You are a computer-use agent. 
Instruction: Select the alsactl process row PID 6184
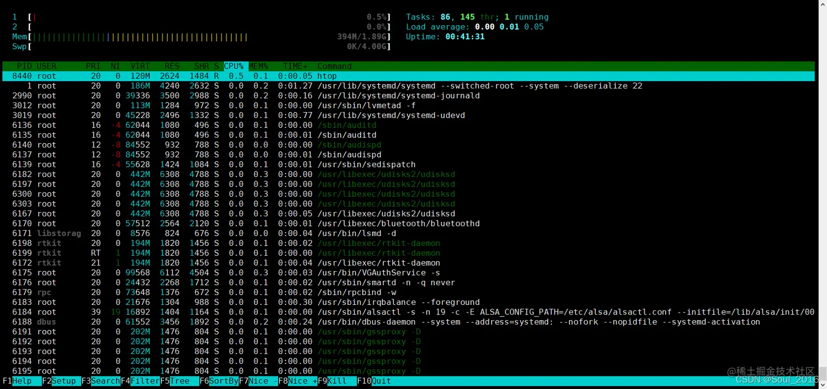409,312
